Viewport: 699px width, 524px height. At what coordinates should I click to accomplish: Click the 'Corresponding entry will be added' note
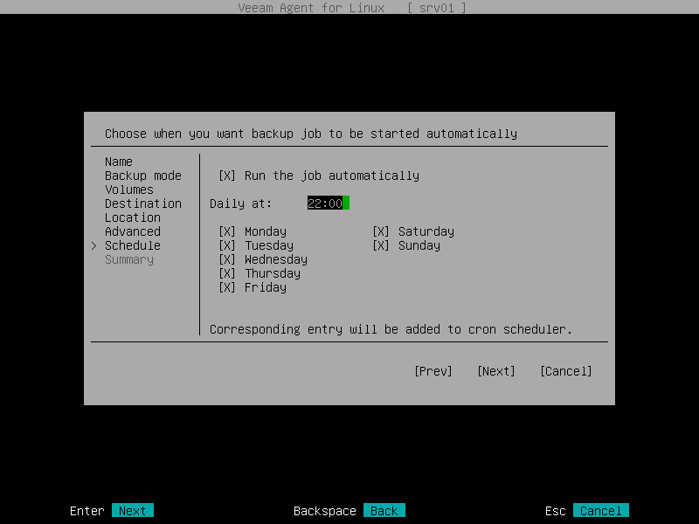coord(391,329)
